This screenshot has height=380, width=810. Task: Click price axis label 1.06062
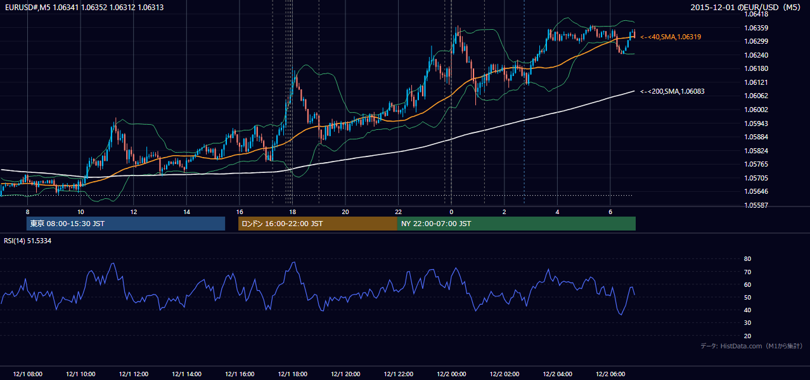pyautogui.click(x=757, y=96)
